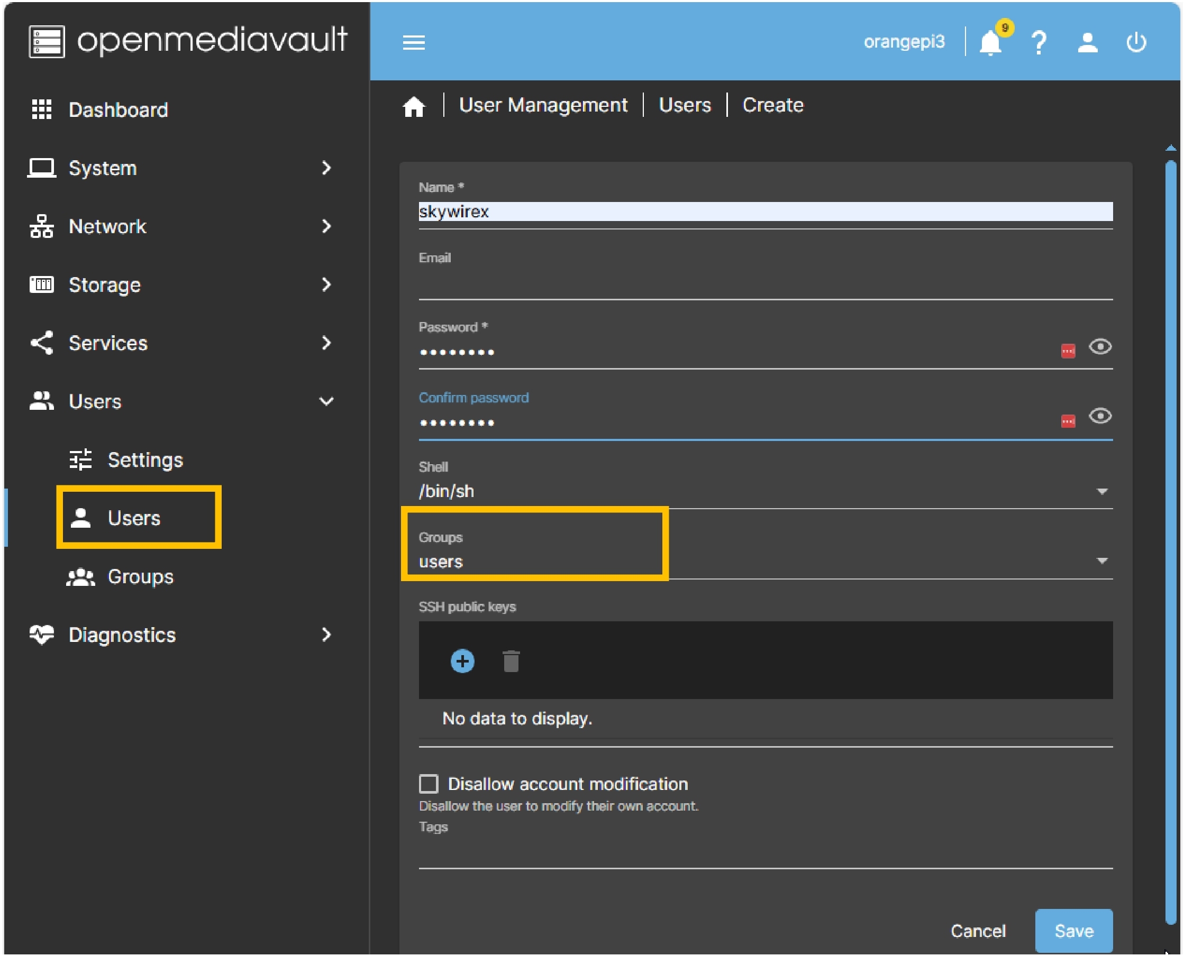Add an SSH public key

click(x=462, y=661)
